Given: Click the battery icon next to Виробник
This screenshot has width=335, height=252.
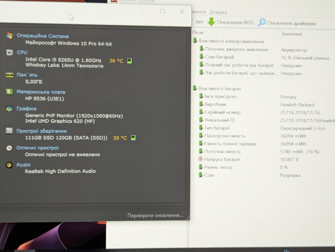Looking at the screenshot, I should pyautogui.click(x=201, y=104).
